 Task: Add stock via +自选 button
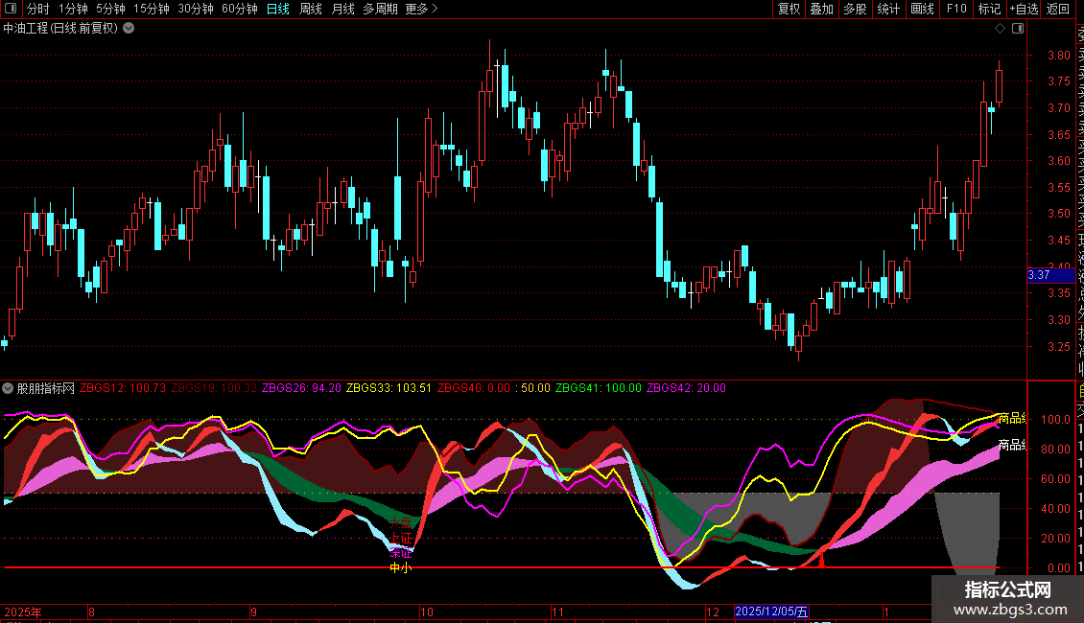(1024, 9)
